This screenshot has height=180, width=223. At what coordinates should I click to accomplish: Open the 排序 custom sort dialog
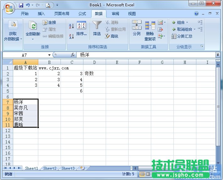tap(81, 28)
